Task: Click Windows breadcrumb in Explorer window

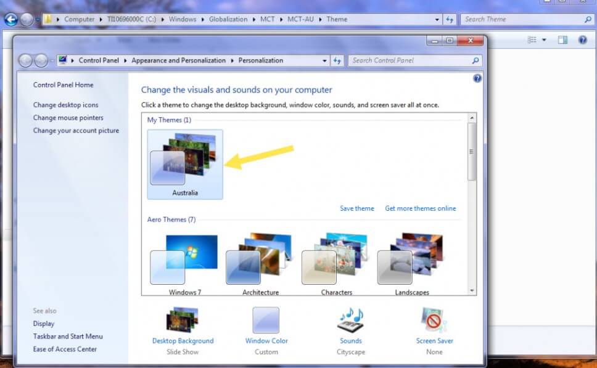Action: coord(183,19)
